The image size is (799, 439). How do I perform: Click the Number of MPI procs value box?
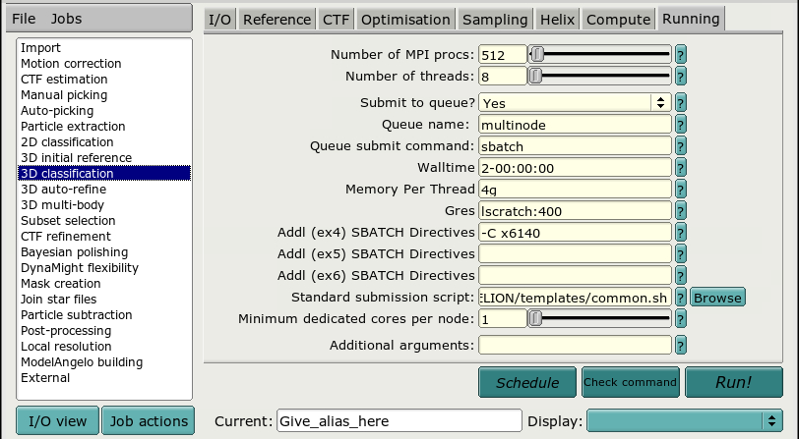[x=503, y=54]
